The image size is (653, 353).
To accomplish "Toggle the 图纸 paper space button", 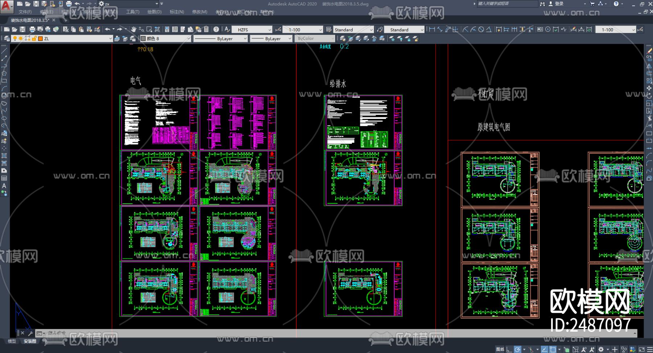I will [x=500, y=349].
